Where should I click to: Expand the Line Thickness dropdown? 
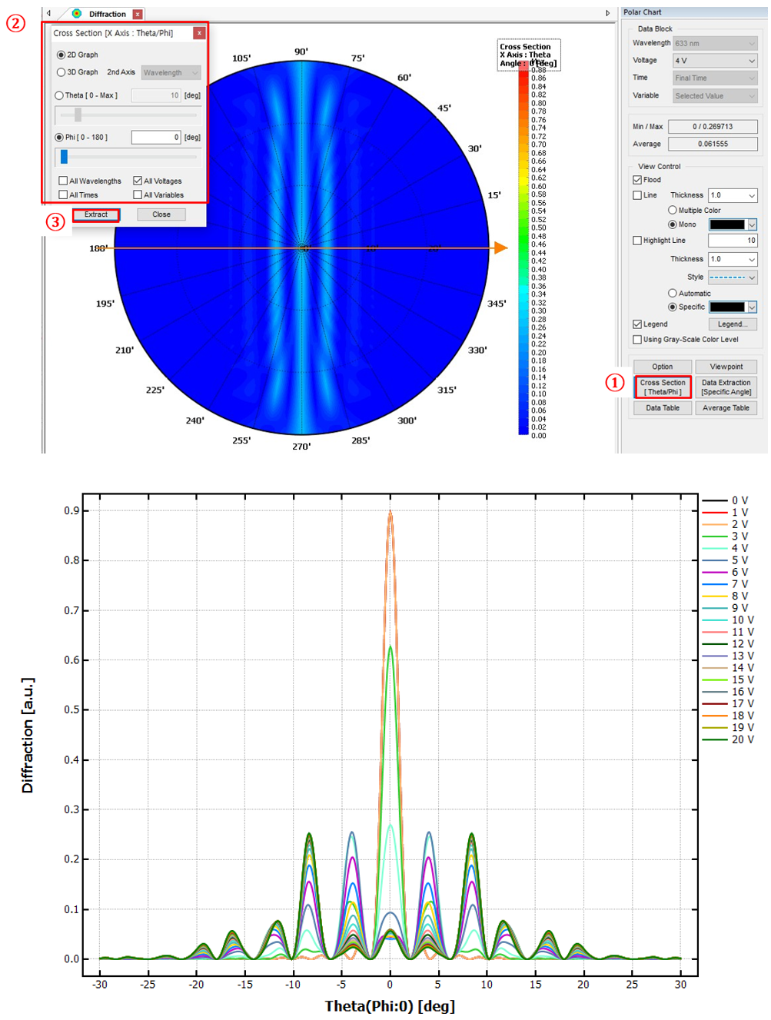[x=733, y=195]
